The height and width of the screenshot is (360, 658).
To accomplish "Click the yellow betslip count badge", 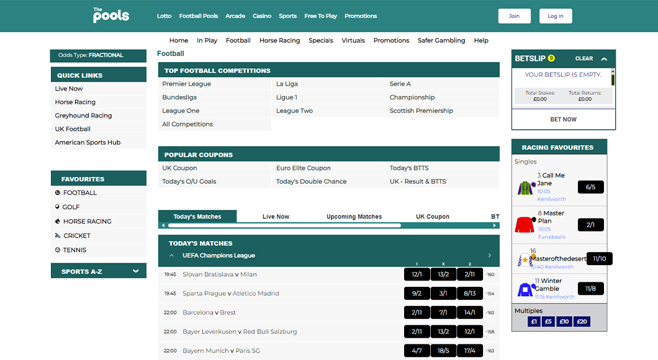I will click(551, 58).
